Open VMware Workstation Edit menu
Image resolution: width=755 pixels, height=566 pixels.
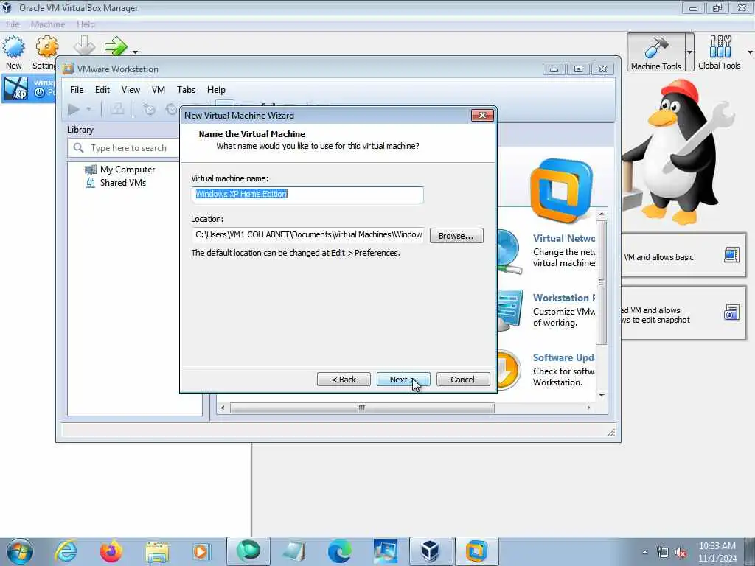pyautogui.click(x=102, y=89)
